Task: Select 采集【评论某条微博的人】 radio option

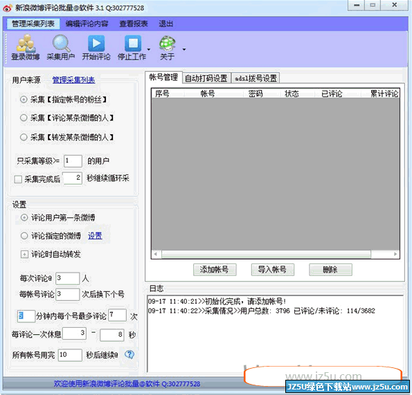Action: pyautogui.click(x=24, y=118)
